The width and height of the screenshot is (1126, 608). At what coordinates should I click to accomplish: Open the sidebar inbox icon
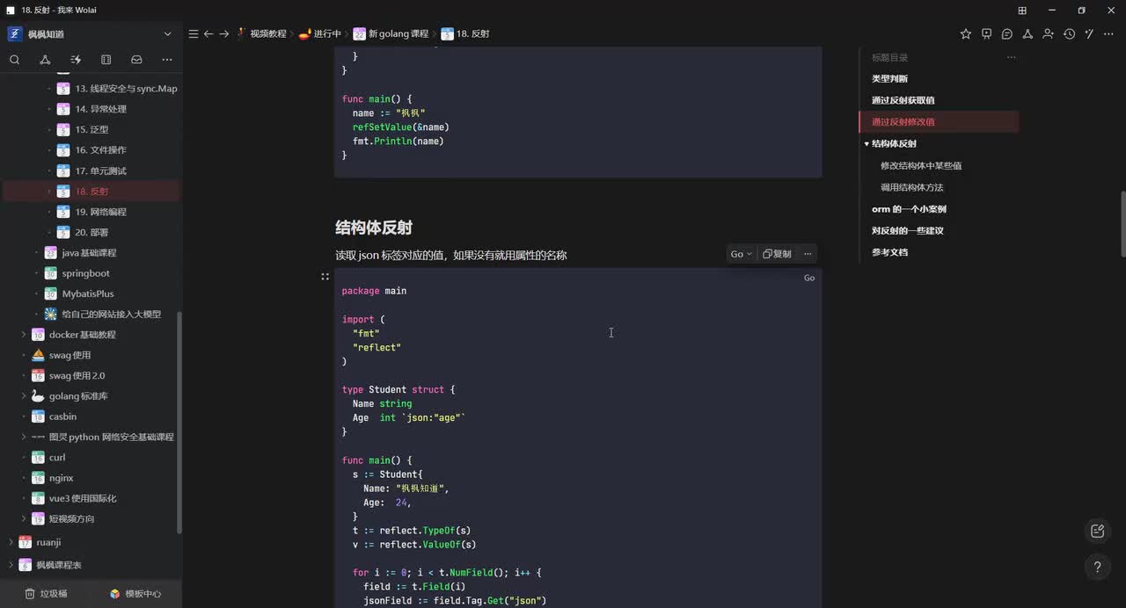click(x=136, y=60)
